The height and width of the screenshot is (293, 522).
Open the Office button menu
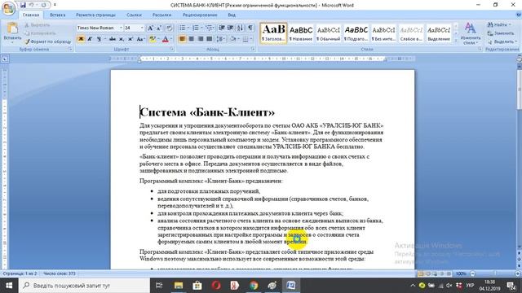tap(8, 8)
